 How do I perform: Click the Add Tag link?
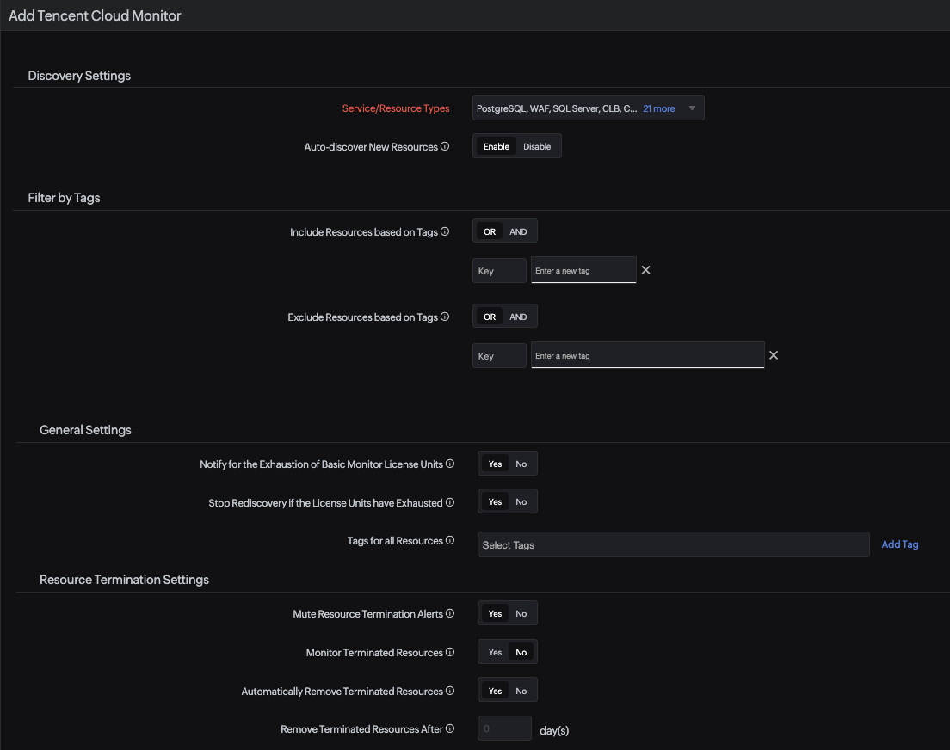point(899,544)
